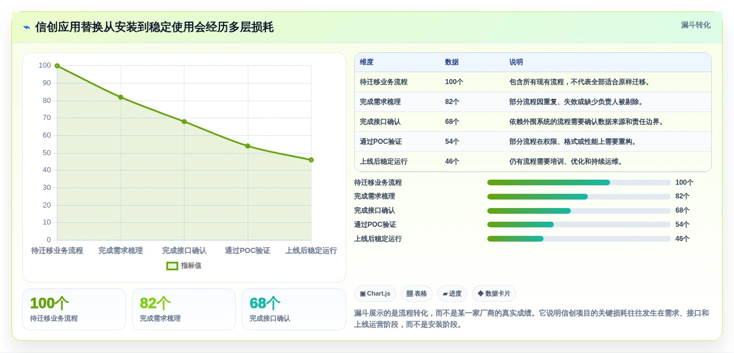Click the 进度 tag
734x353 pixels.
(452, 294)
